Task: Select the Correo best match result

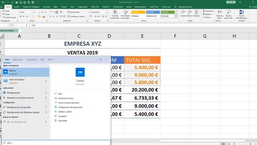Action: 25,72
